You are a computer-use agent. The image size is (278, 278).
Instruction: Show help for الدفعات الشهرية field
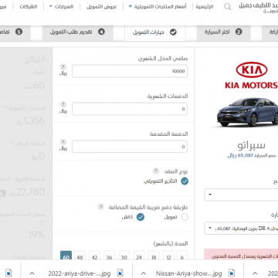point(63,104)
